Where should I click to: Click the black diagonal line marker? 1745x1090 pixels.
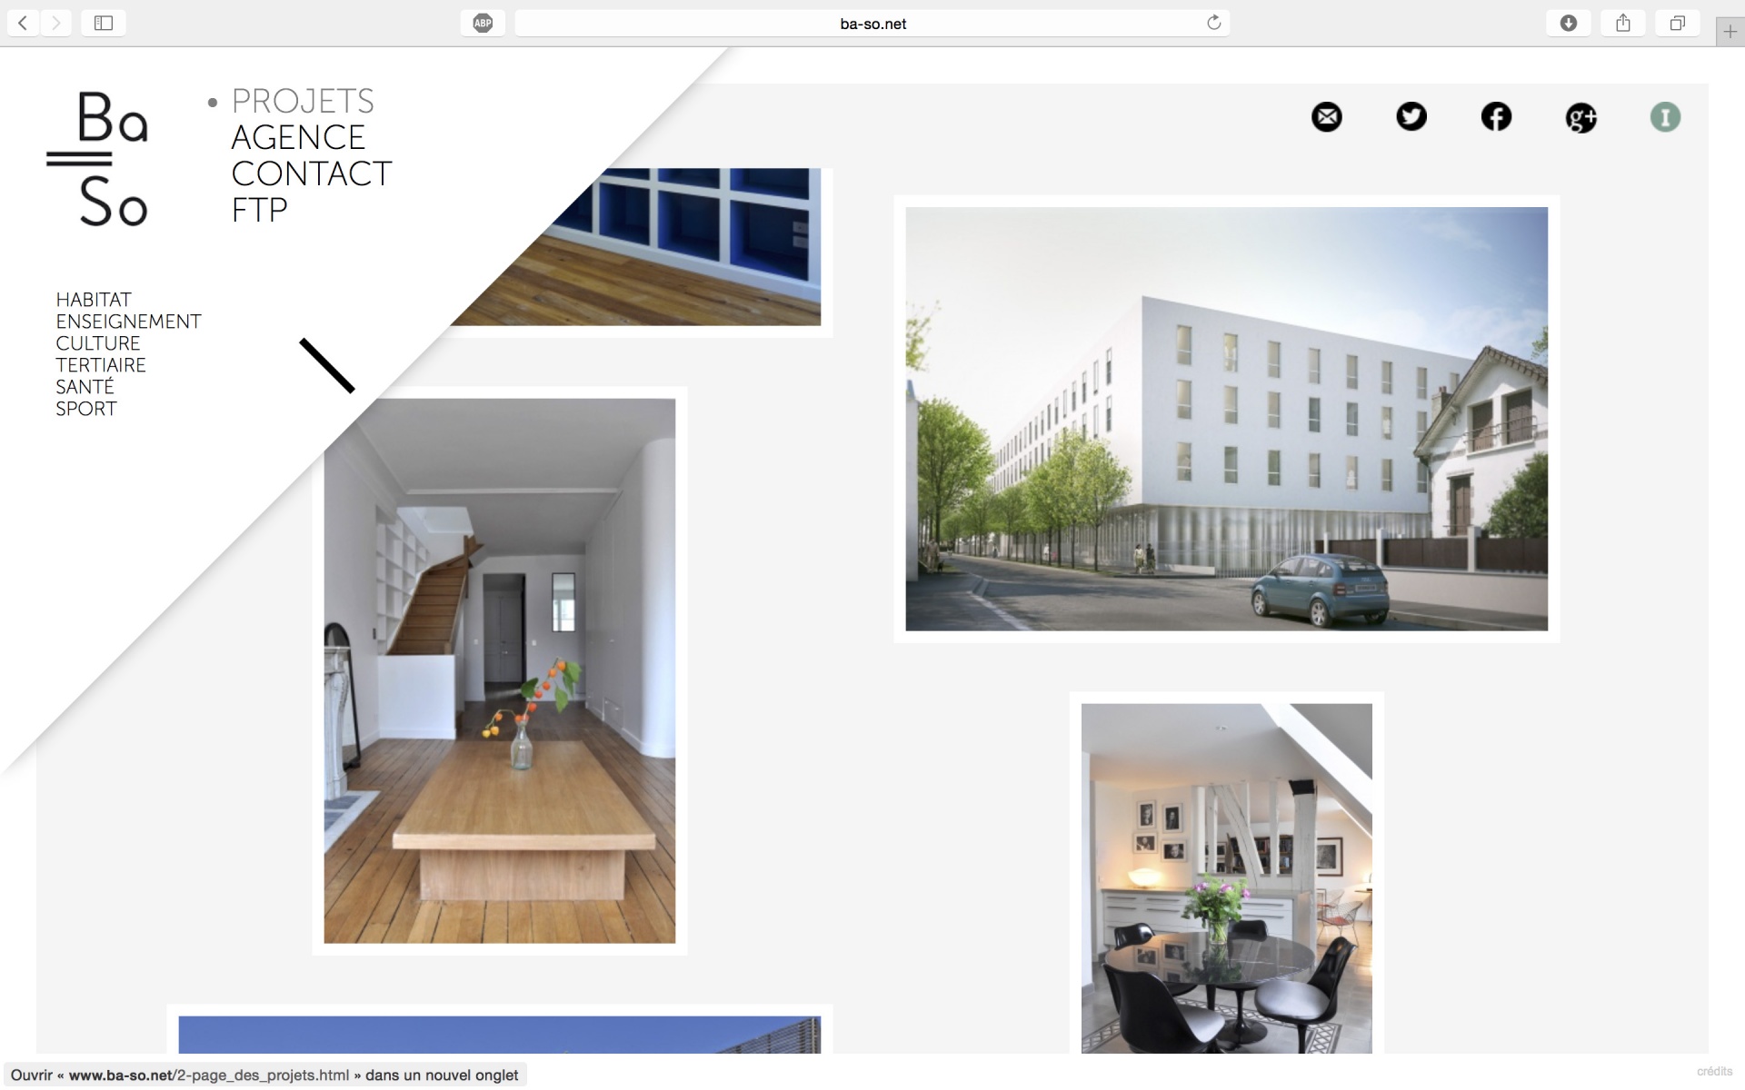click(327, 366)
